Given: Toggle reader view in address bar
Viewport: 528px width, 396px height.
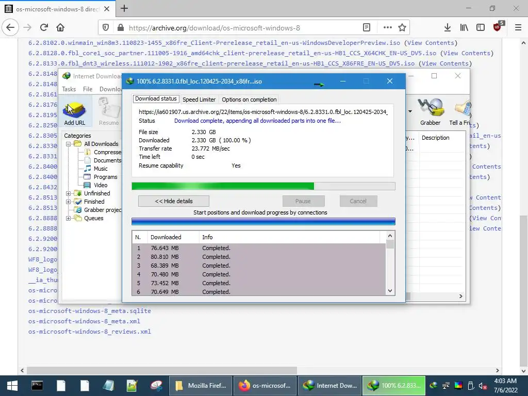Looking at the screenshot, I should [367, 28].
